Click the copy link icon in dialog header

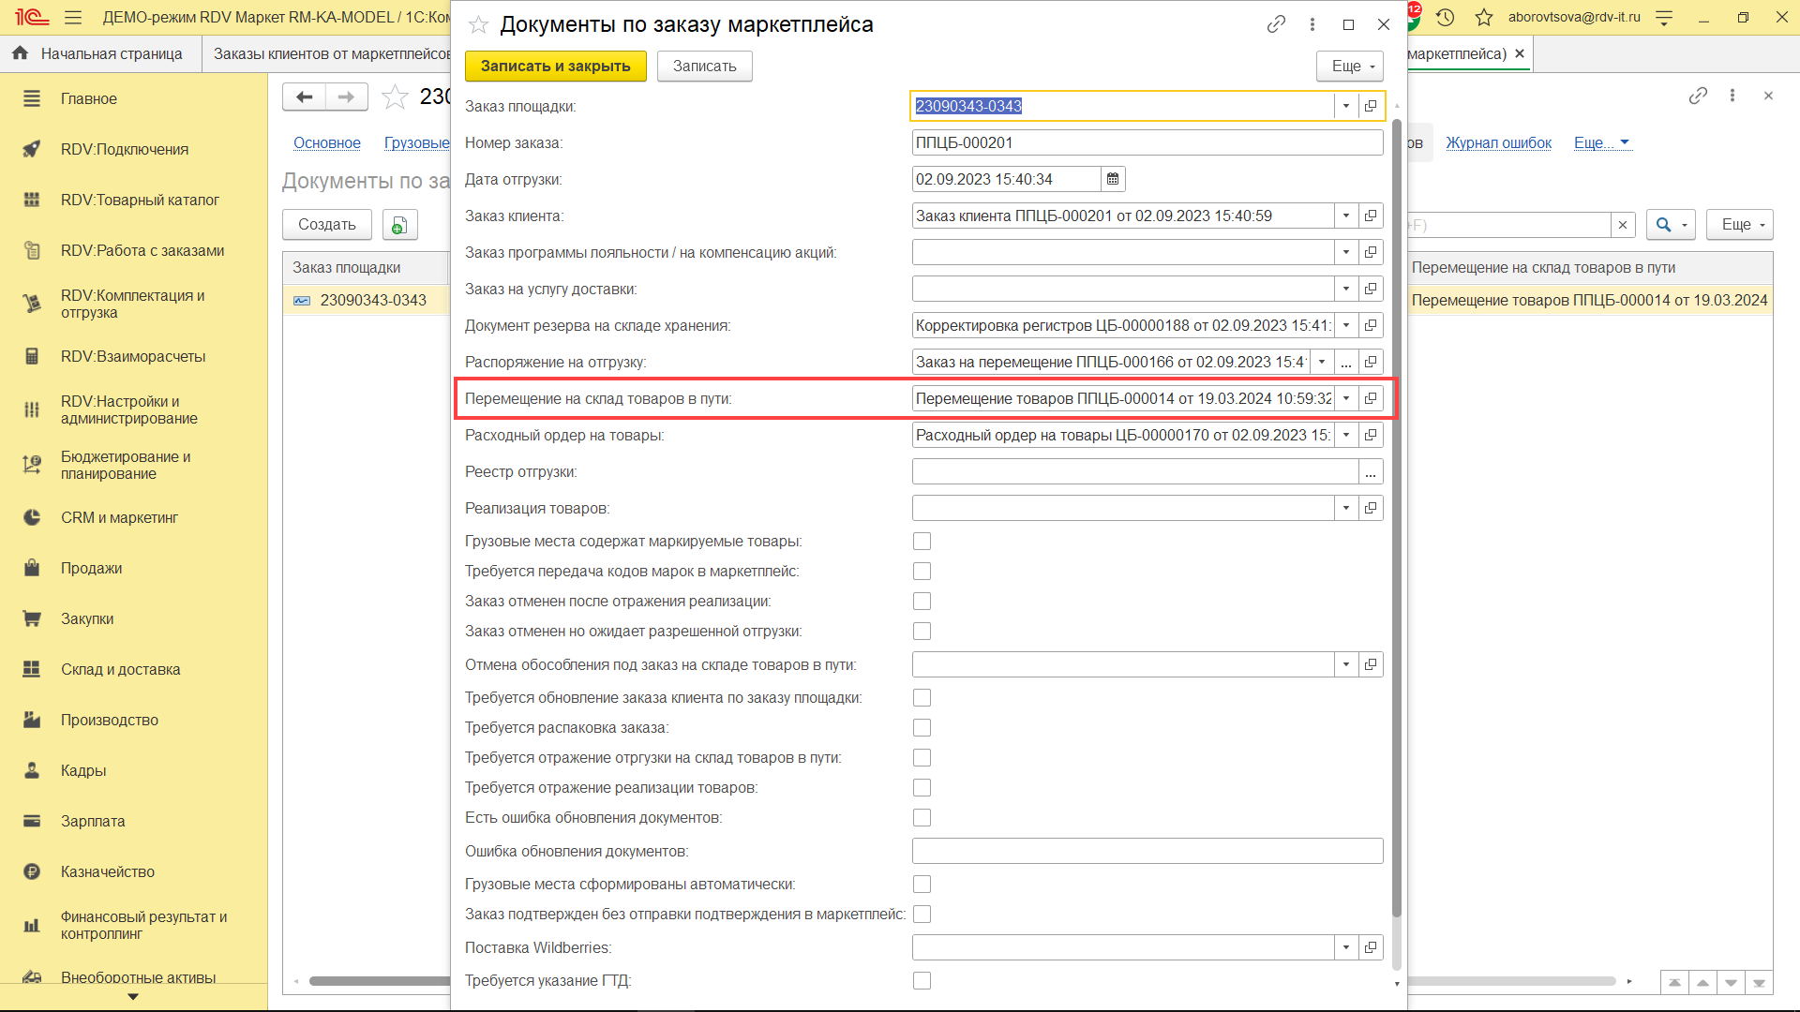tap(1276, 24)
